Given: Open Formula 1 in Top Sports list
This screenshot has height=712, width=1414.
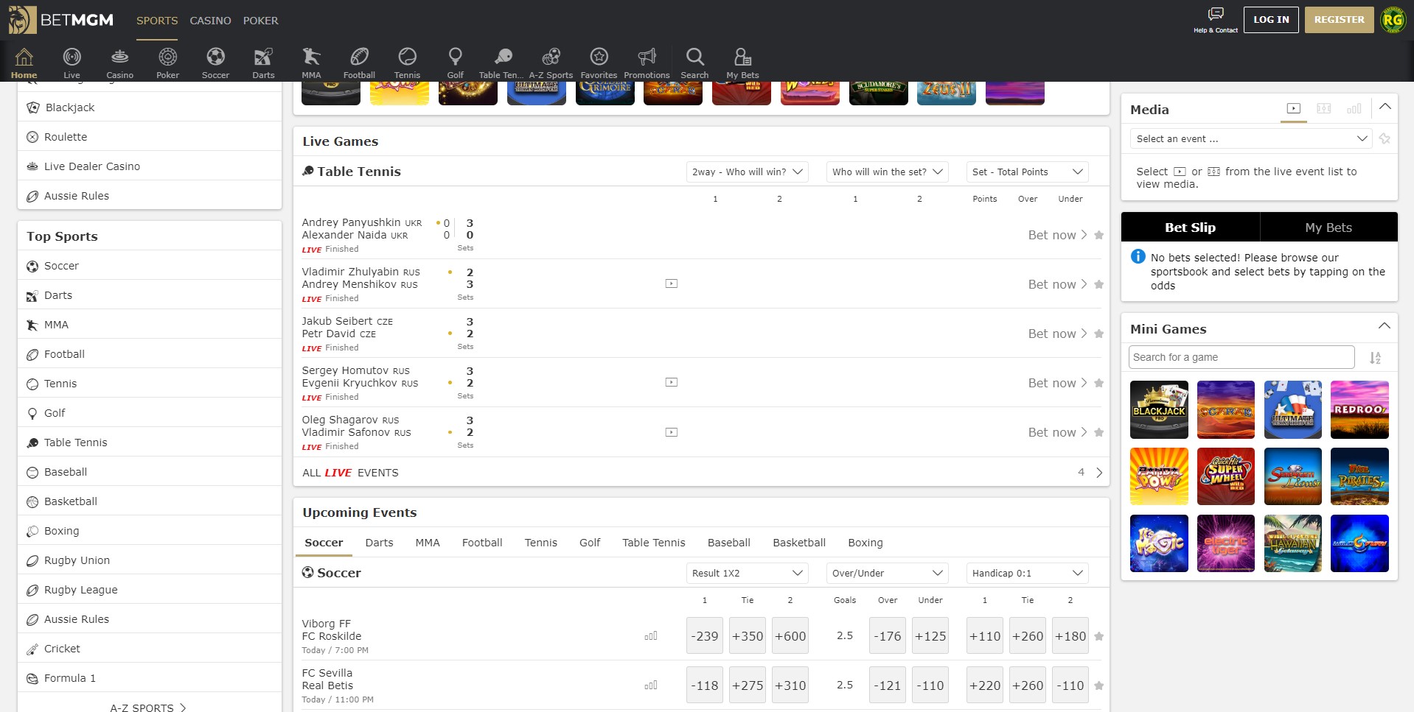Looking at the screenshot, I should [x=150, y=678].
